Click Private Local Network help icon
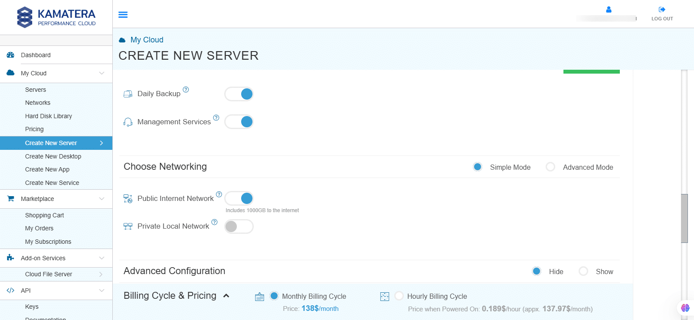Viewport: 694px width, 320px height. [214, 222]
